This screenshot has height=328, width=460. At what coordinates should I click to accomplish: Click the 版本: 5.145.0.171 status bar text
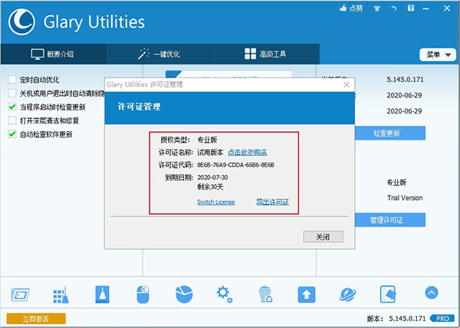(x=396, y=319)
